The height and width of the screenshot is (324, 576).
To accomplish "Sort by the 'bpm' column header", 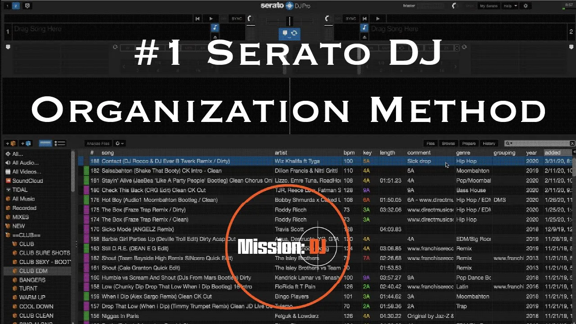I will coord(349,153).
